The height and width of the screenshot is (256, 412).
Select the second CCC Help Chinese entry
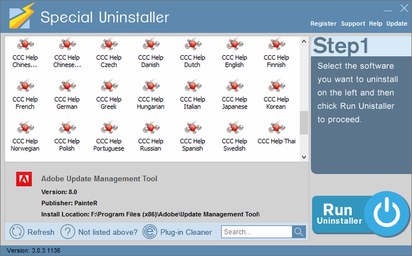click(x=67, y=53)
